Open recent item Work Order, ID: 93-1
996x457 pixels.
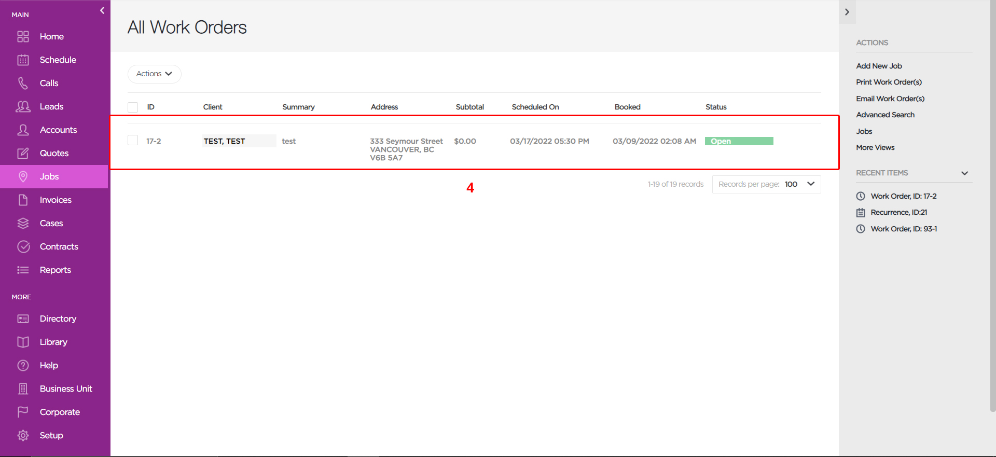pyautogui.click(x=904, y=229)
